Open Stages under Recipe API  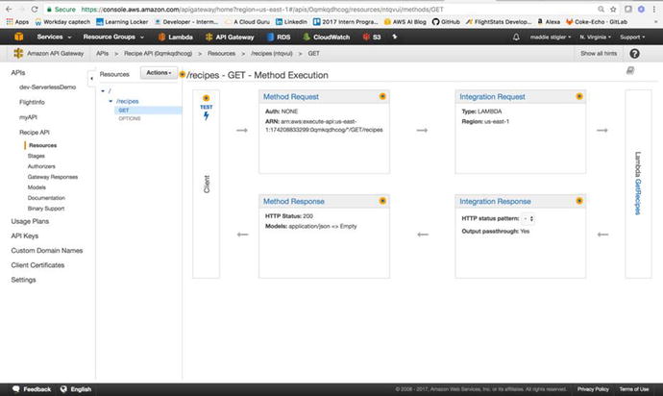(38, 154)
